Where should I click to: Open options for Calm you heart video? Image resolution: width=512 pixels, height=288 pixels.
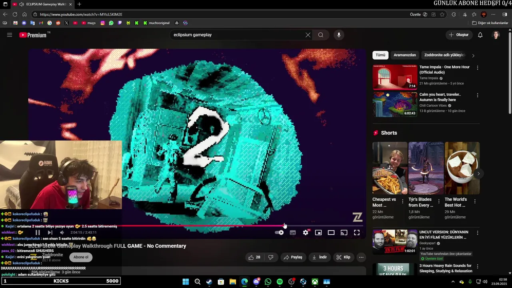tap(478, 95)
